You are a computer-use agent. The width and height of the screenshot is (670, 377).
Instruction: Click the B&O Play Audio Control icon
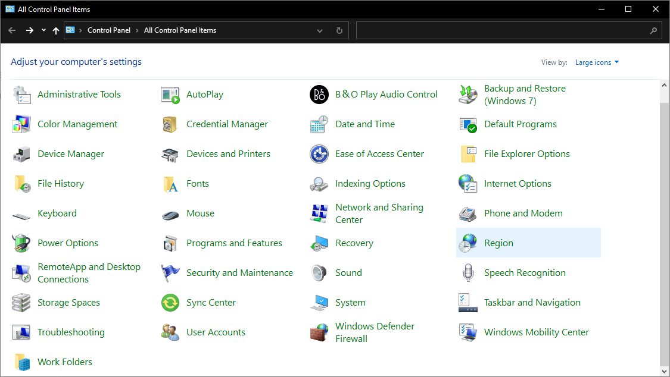click(x=319, y=95)
